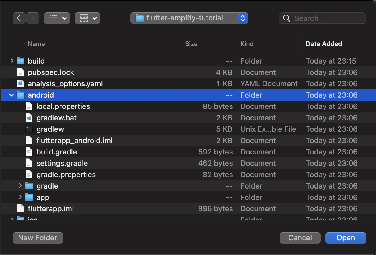This screenshot has height=255, width=376.
Task: Click into the Search field
Action: [322, 18]
